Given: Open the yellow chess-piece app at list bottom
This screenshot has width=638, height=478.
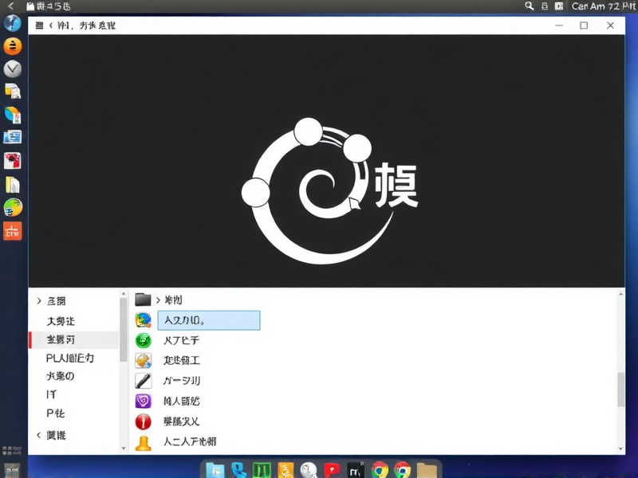Looking at the screenshot, I should (x=144, y=441).
